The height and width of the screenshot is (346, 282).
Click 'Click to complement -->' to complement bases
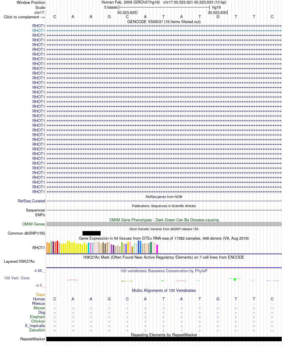click(24, 17)
